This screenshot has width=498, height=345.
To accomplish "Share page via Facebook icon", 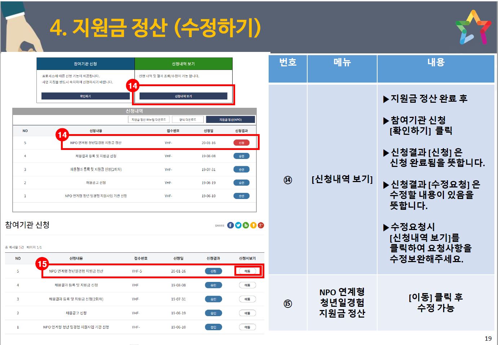I will 230,225.
